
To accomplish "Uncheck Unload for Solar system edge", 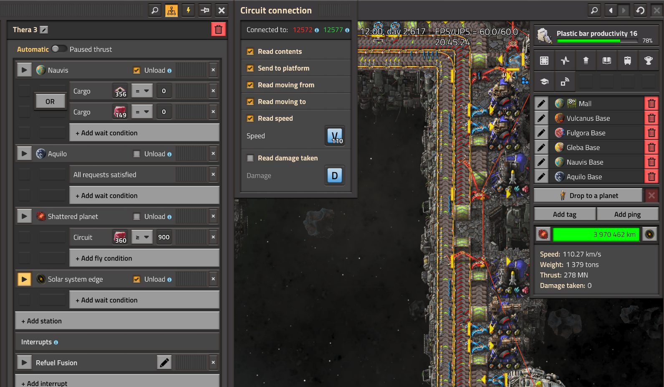I will (x=136, y=279).
